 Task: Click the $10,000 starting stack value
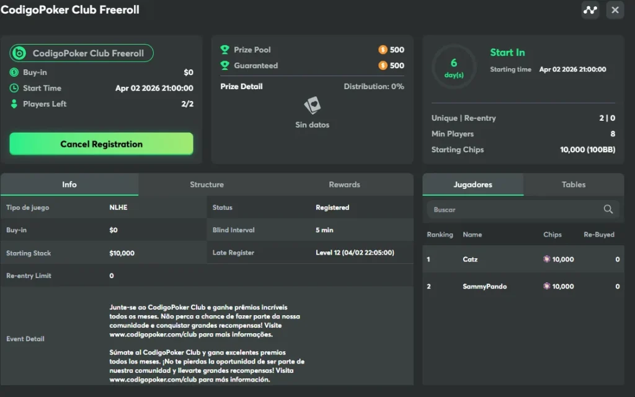click(122, 253)
